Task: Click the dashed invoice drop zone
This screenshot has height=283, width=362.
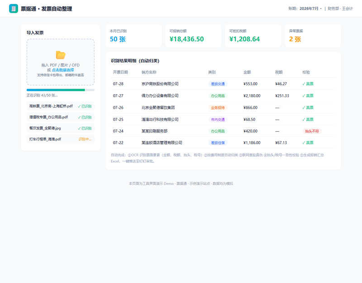Action: point(61,62)
